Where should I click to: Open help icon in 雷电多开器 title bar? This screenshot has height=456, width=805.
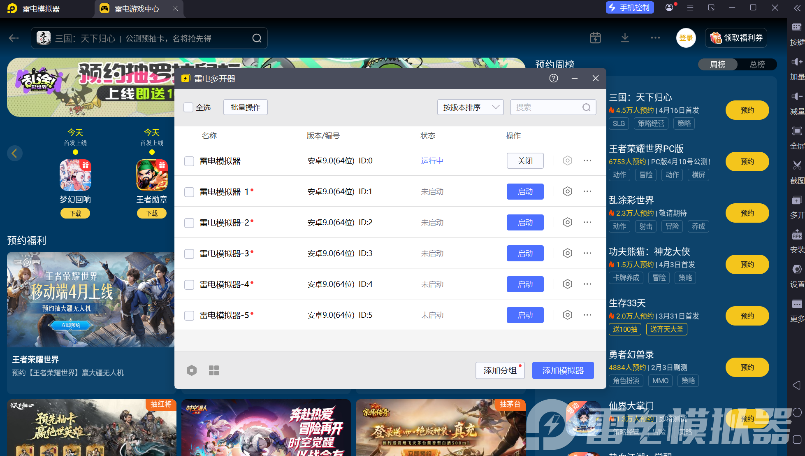554,78
